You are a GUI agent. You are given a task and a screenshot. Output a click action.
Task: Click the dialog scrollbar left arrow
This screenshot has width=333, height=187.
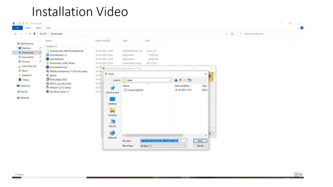124,135
